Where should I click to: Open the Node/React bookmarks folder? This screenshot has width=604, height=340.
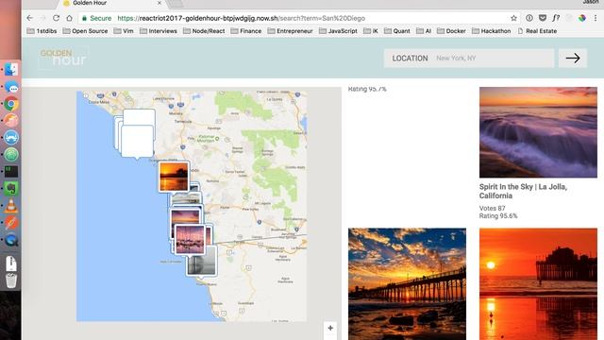204,31
